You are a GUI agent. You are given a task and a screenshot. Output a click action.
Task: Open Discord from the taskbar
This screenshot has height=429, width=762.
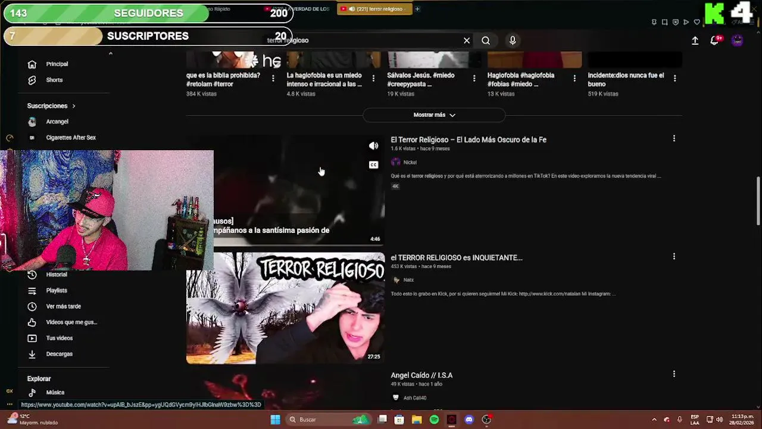coord(469,419)
